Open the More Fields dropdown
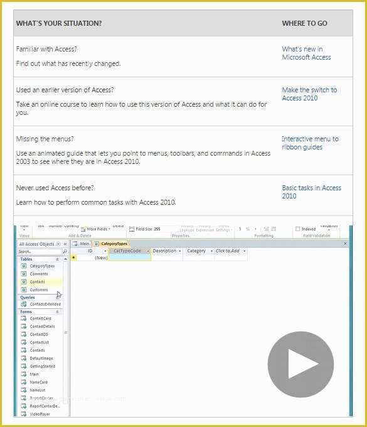Viewport: 367px width, 427px height. [x=96, y=229]
